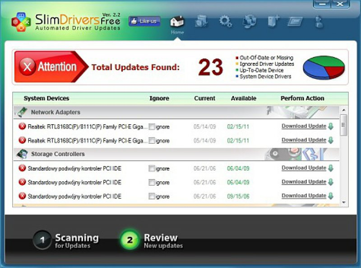Viewport: 361px width, 268px height.
Task: Click the red Attention X badge
Action: 27,67
